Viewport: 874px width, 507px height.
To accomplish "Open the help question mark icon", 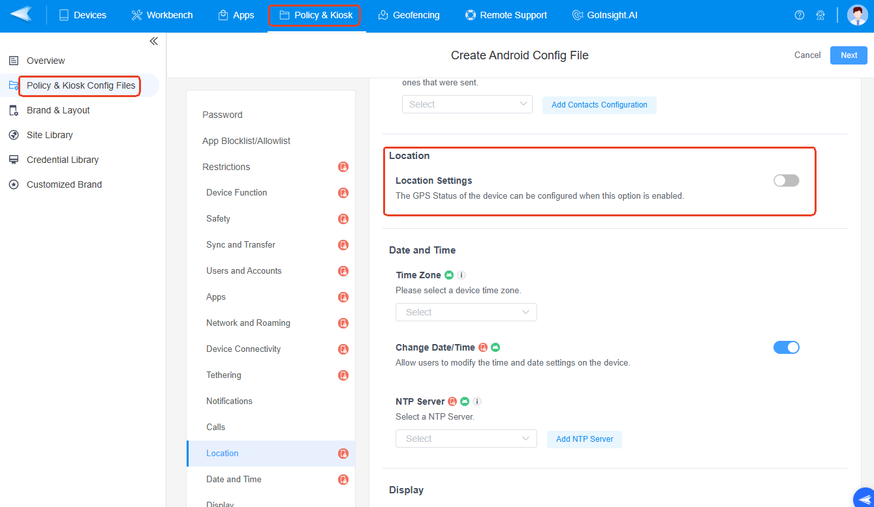I will [800, 15].
